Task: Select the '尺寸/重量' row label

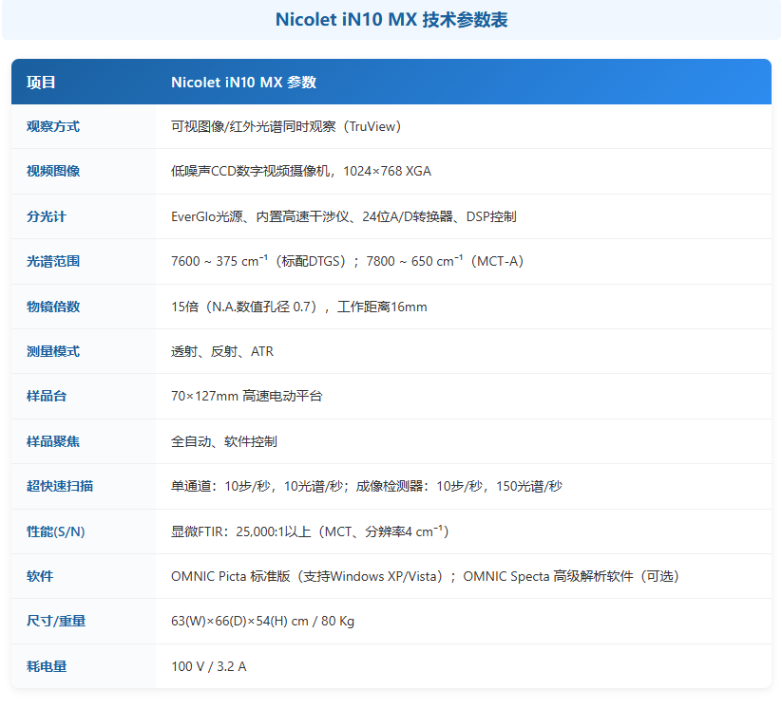Action: point(56,621)
